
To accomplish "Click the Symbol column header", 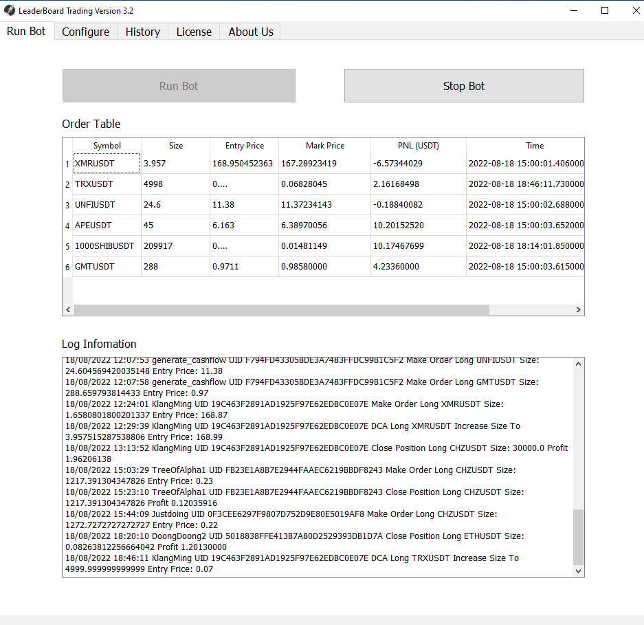I will [107, 146].
